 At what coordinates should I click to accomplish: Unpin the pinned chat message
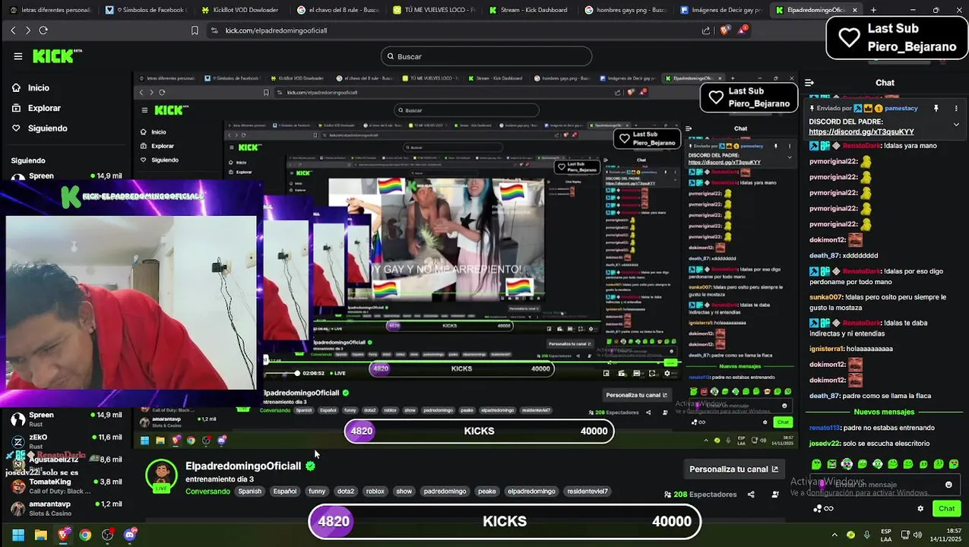click(936, 109)
